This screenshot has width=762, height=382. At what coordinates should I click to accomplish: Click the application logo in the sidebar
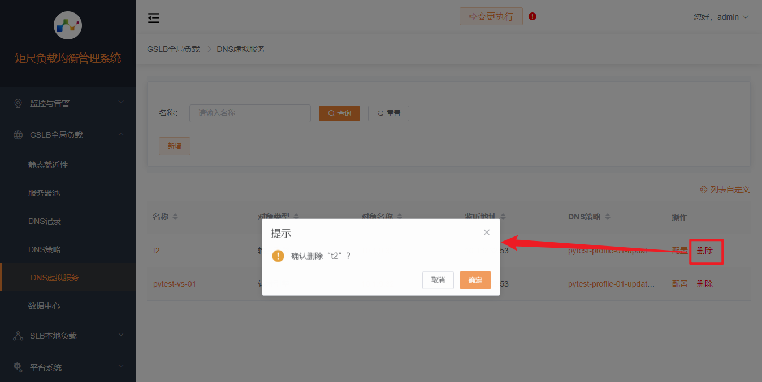pyautogui.click(x=68, y=25)
